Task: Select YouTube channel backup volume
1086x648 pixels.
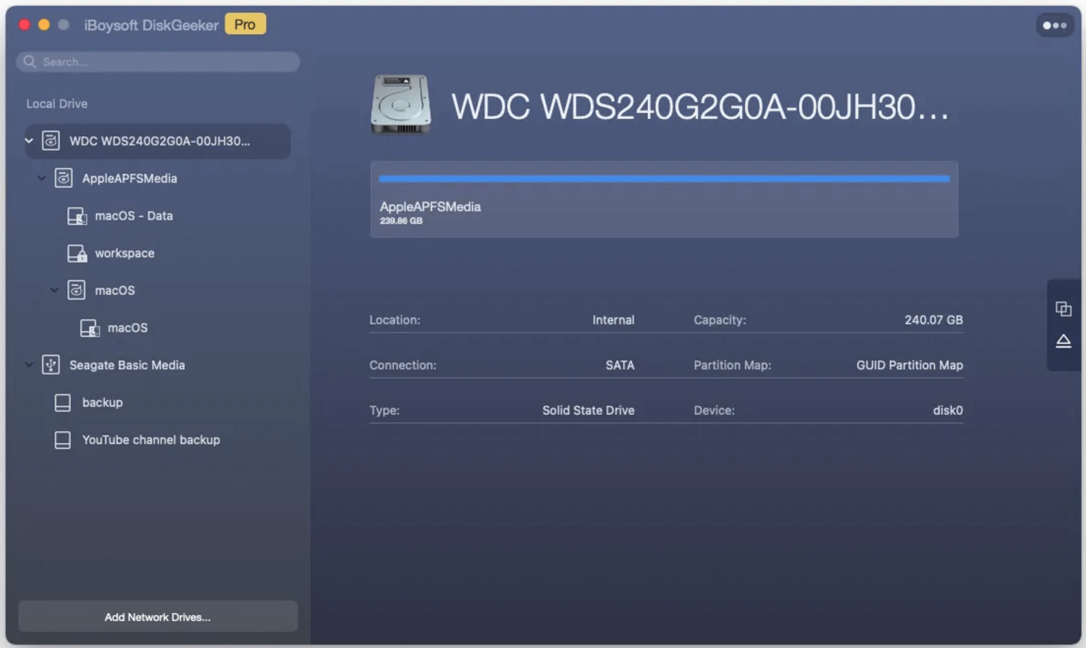Action: (x=151, y=440)
